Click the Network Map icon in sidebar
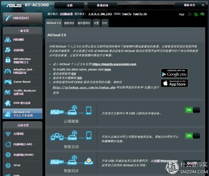 click(x=8, y=40)
